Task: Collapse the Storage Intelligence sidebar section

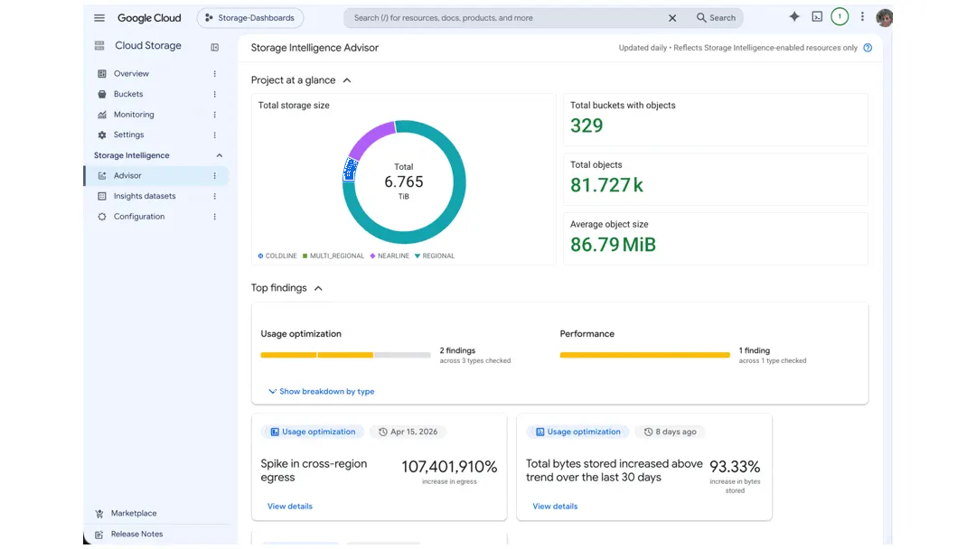Action: pos(219,155)
